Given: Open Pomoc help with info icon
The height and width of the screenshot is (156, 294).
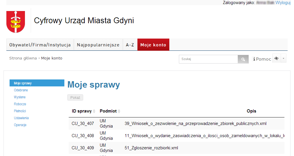Looking at the screenshot, I should [x=262, y=59].
